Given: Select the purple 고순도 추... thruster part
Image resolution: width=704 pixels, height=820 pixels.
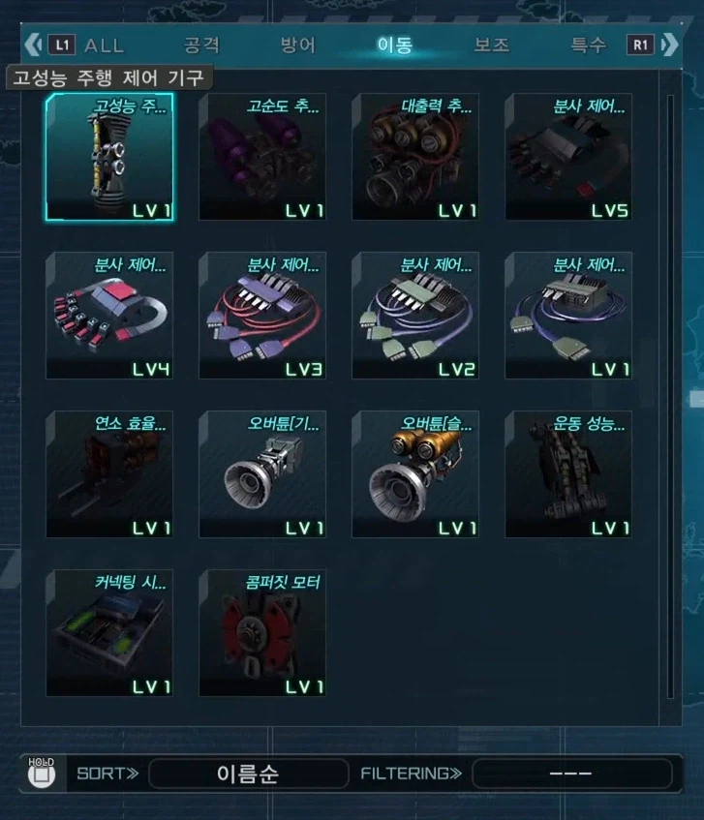Looking at the screenshot, I should 262,157.
